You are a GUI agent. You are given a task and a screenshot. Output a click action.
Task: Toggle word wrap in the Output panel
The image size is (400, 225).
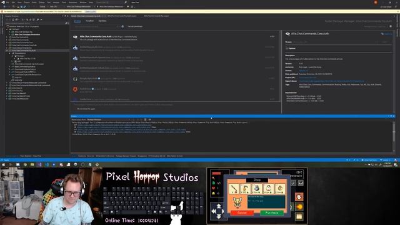pos(150,119)
